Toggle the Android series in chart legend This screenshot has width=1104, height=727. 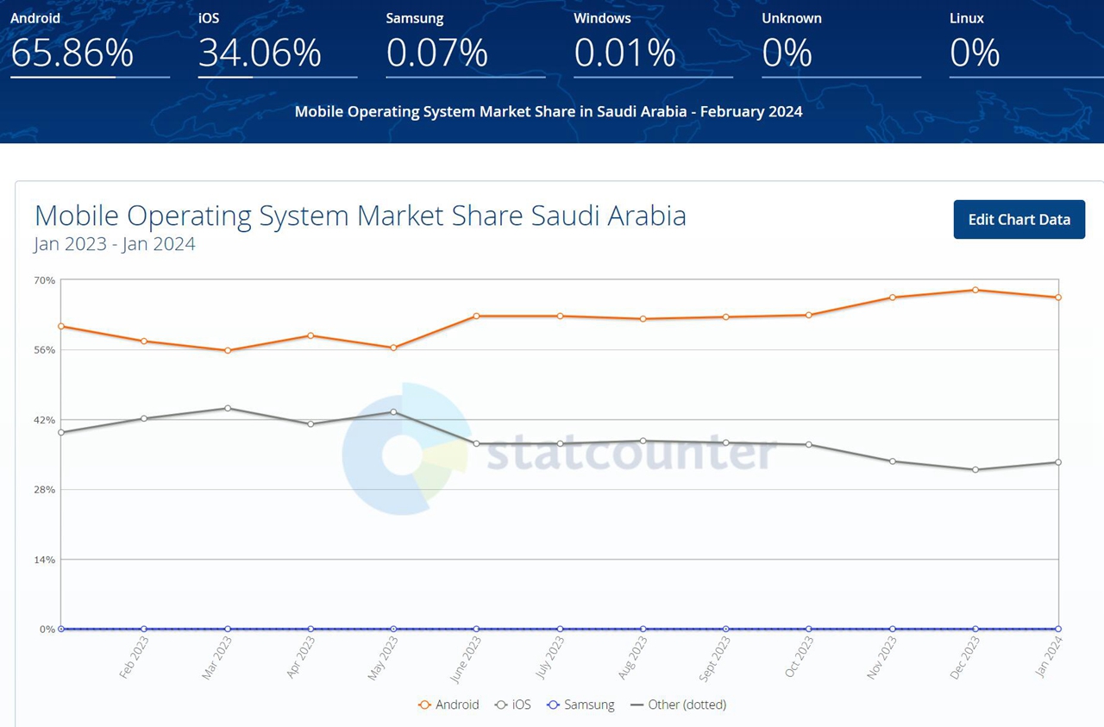[448, 705]
